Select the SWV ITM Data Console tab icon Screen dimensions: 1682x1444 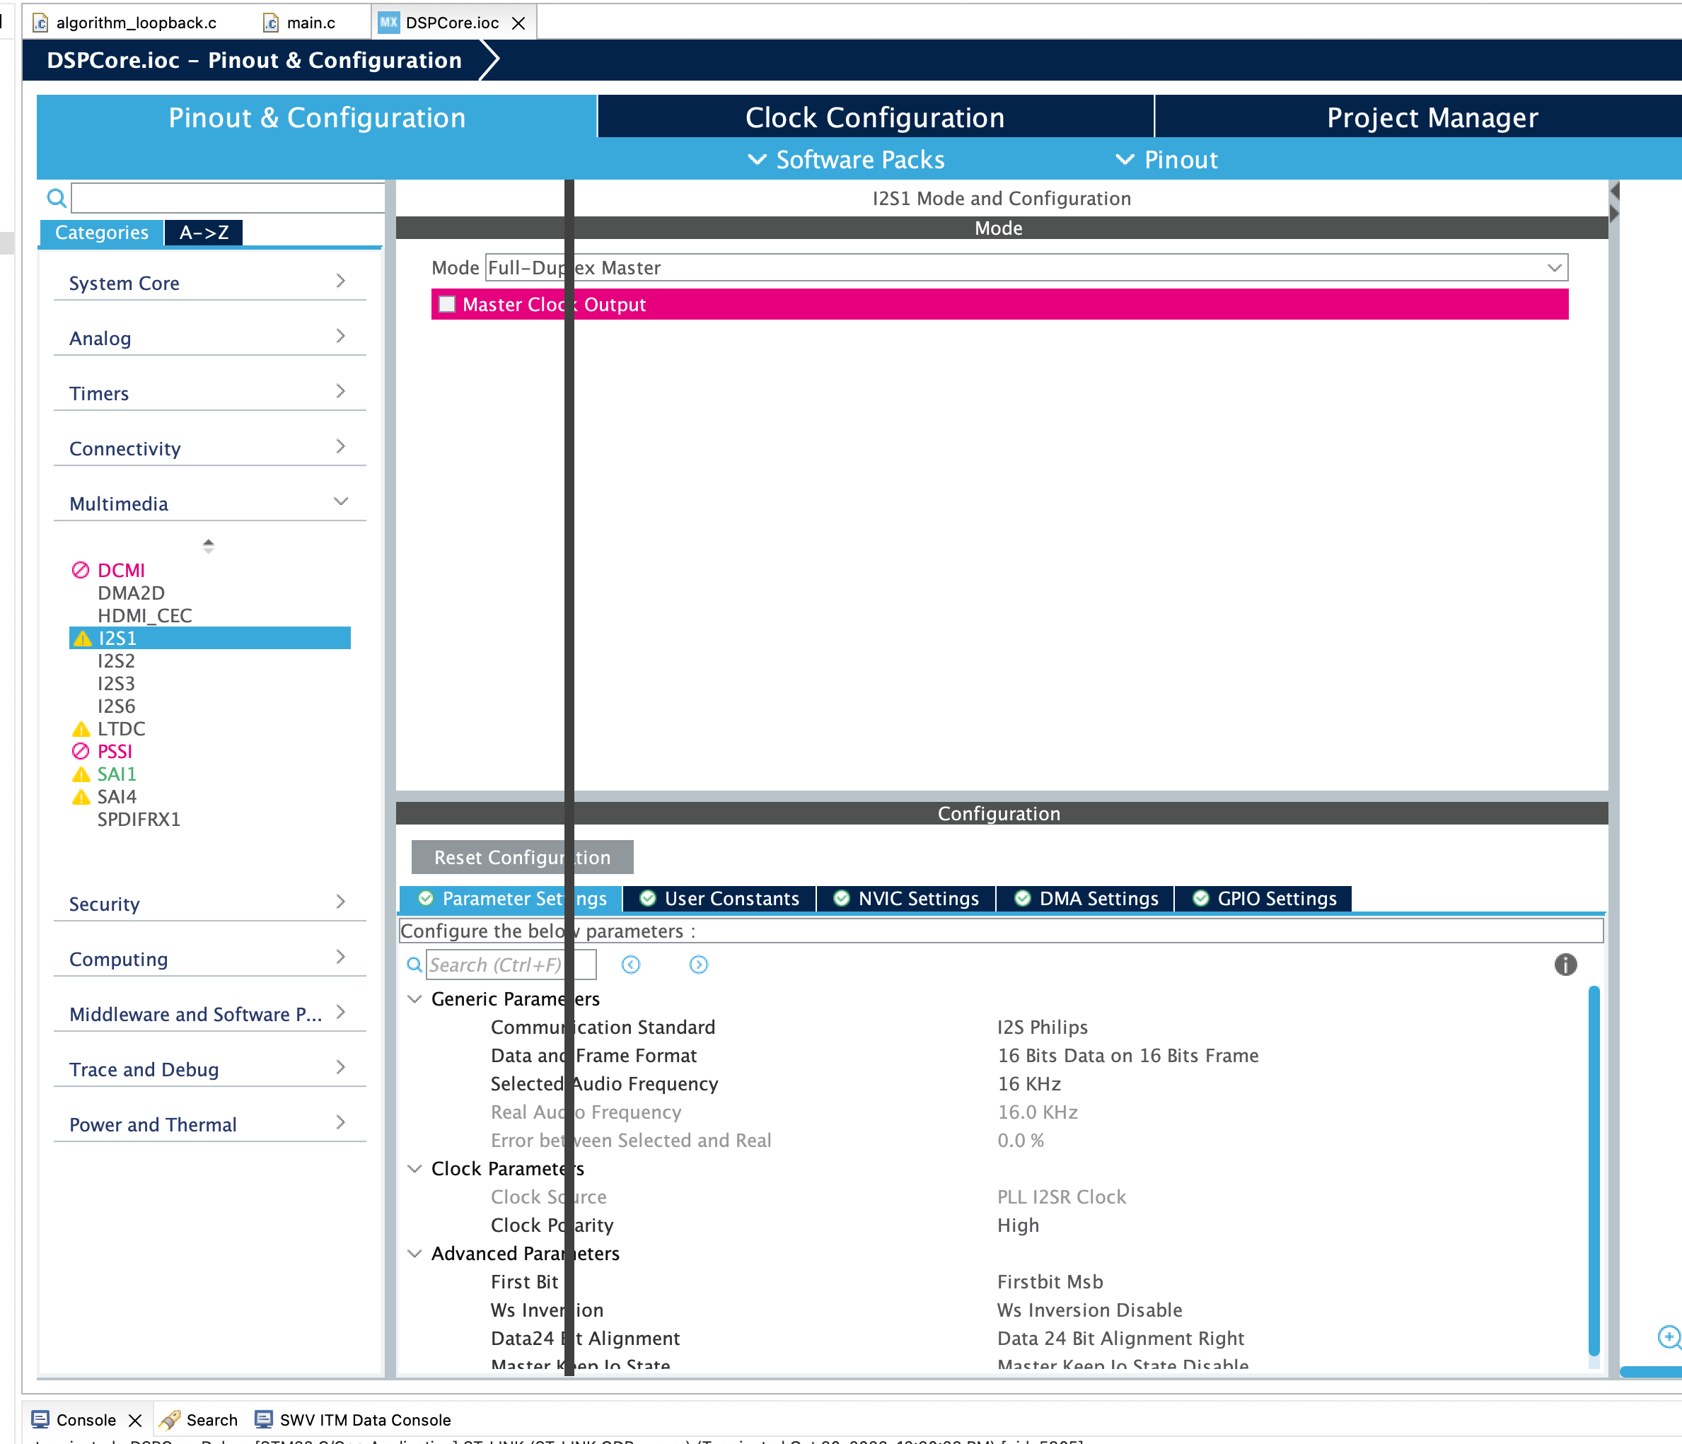pyautogui.click(x=264, y=1420)
